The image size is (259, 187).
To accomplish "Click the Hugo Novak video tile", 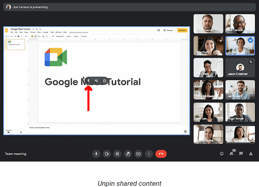I will pyautogui.click(x=240, y=112).
